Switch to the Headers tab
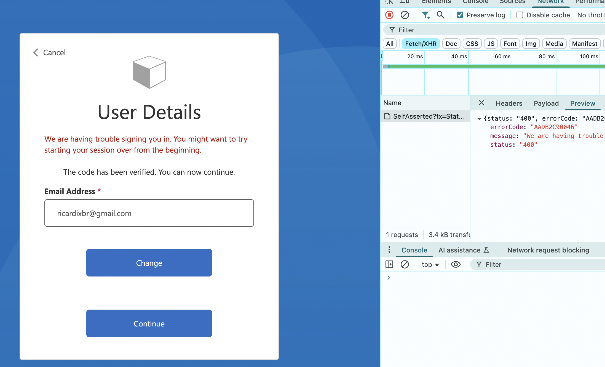 point(509,103)
